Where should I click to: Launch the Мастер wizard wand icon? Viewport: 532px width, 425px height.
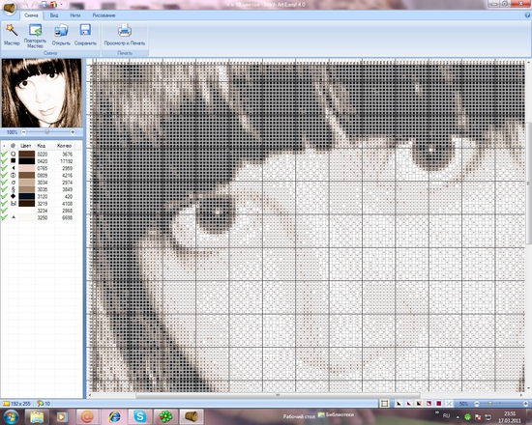pyautogui.click(x=12, y=31)
